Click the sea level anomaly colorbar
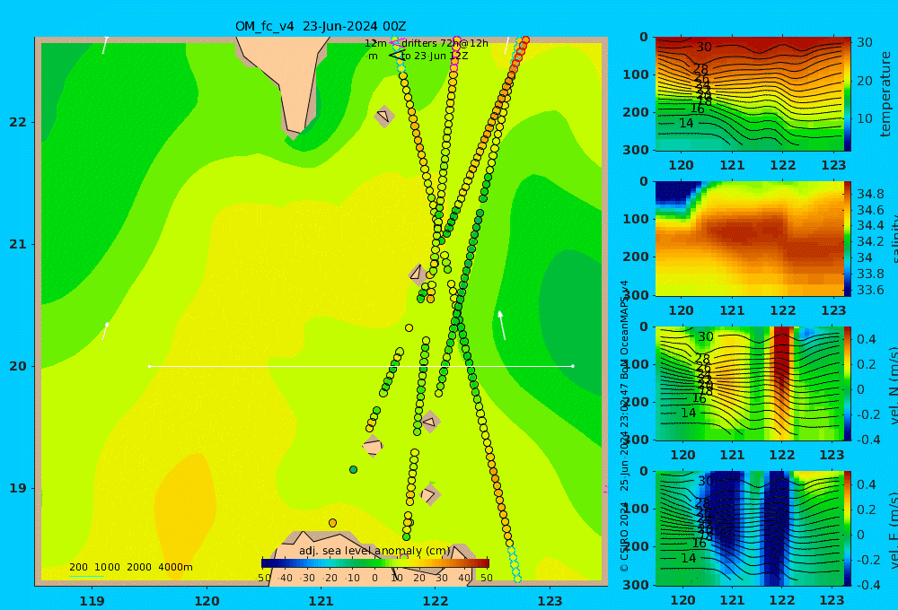The image size is (898, 610). coord(375,563)
